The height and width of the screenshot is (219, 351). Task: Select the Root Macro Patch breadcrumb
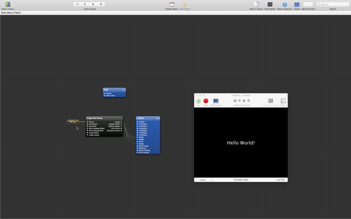coord(11,13)
